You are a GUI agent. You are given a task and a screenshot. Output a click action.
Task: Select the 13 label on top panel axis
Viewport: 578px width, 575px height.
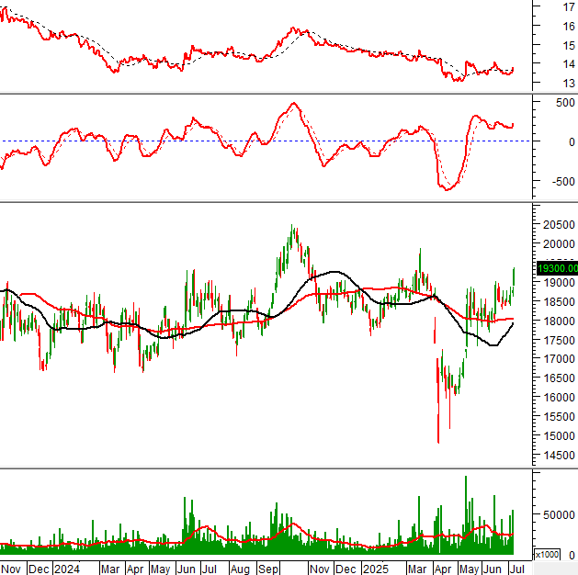[x=569, y=84]
